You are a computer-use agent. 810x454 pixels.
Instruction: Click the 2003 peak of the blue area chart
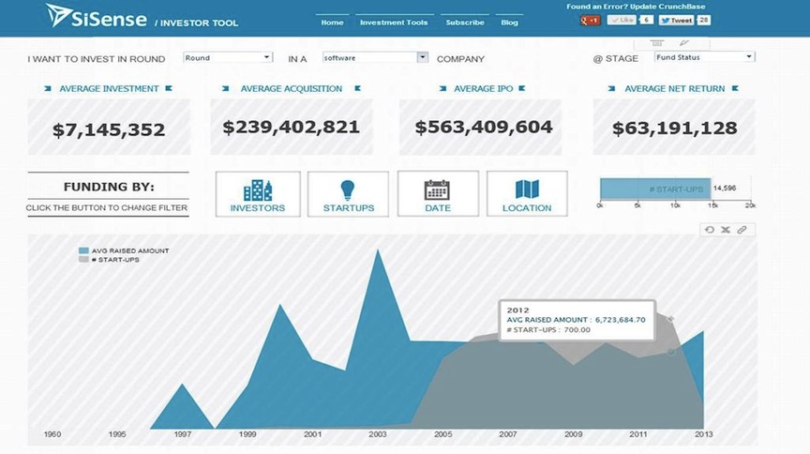coord(378,251)
